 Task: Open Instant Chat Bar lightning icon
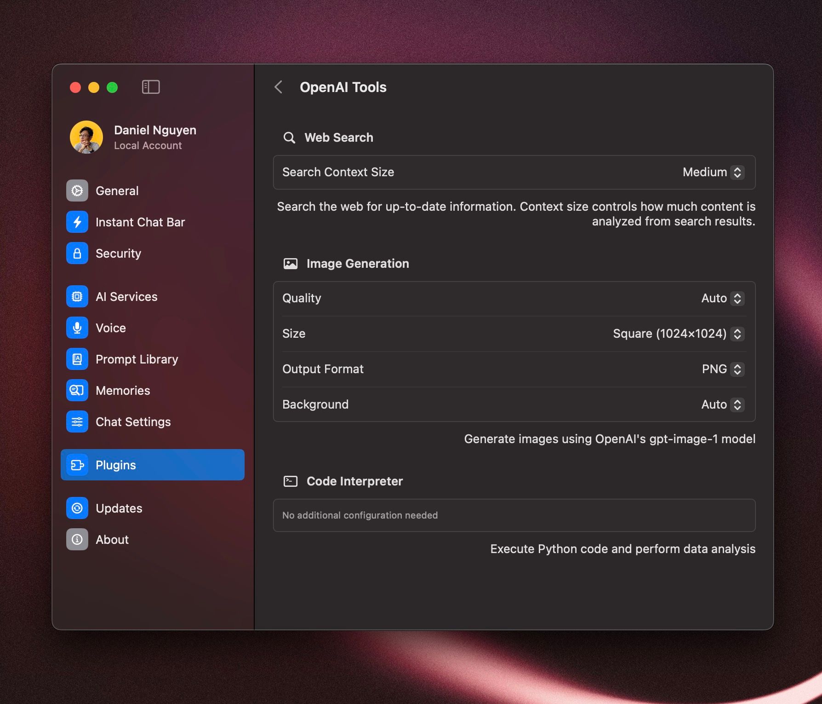(x=77, y=222)
